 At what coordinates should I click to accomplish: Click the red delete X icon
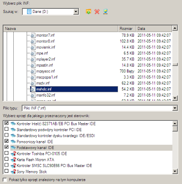[x=97, y=12]
